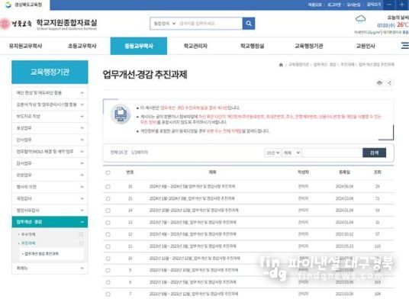Open post 16, 2024년 4월 - 2024년 5월
Viewport: 409px width, 299px height.
(192, 186)
